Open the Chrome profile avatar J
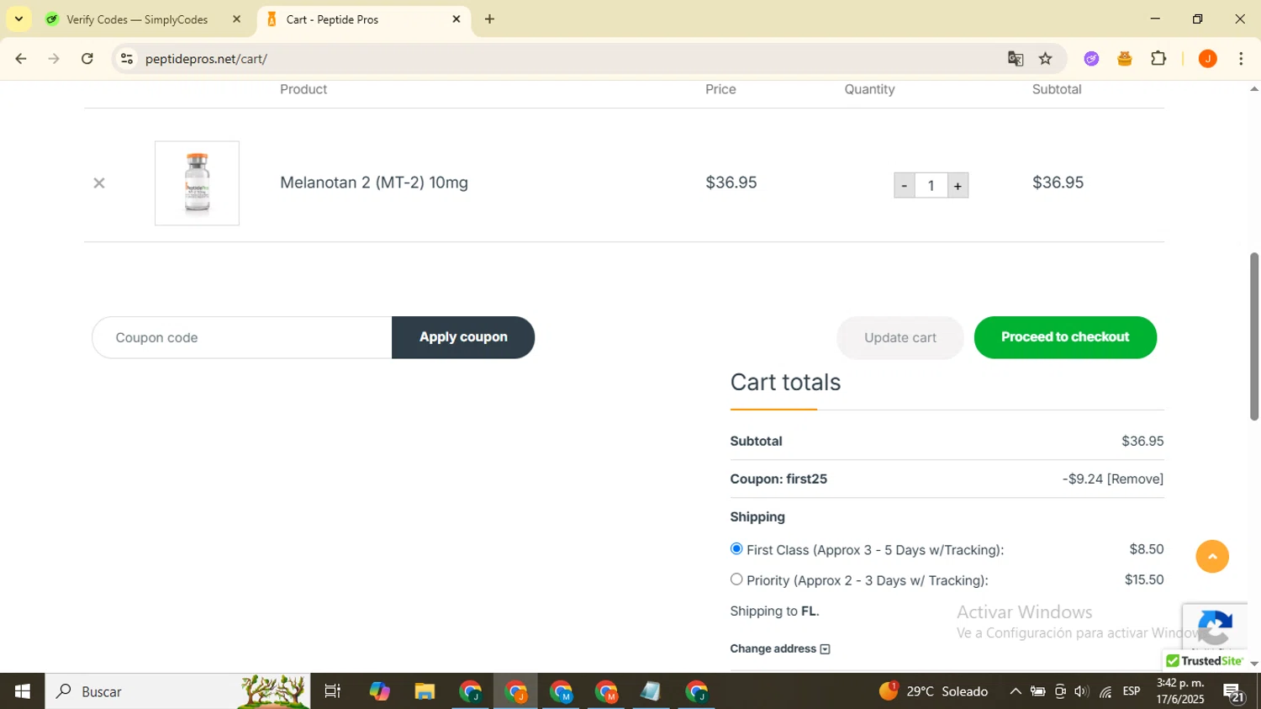Viewport: 1261px width, 709px height. (x=1208, y=59)
